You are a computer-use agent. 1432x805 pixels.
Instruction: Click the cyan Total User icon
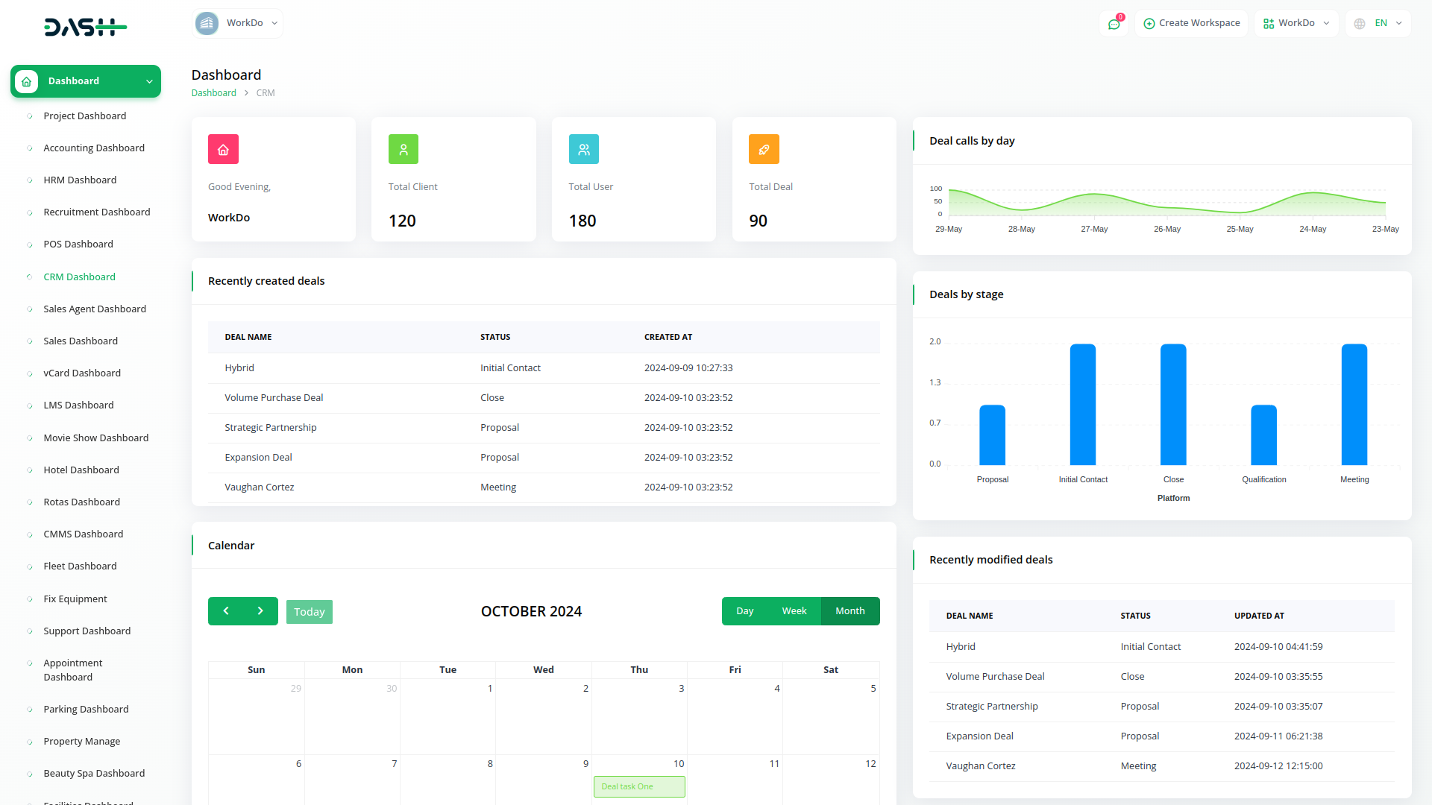(x=584, y=149)
